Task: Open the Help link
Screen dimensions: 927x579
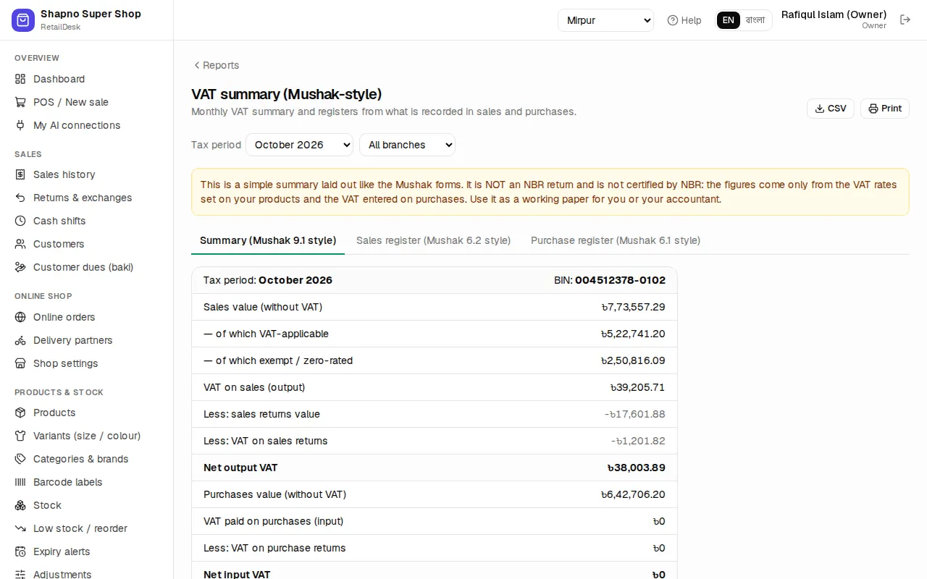Action: click(684, 20)
